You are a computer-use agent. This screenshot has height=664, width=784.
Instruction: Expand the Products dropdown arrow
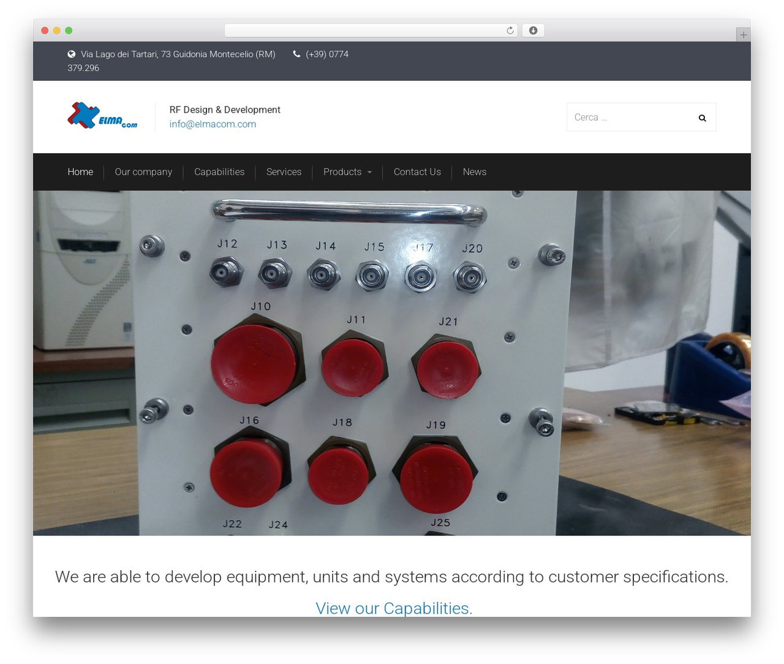369,172
